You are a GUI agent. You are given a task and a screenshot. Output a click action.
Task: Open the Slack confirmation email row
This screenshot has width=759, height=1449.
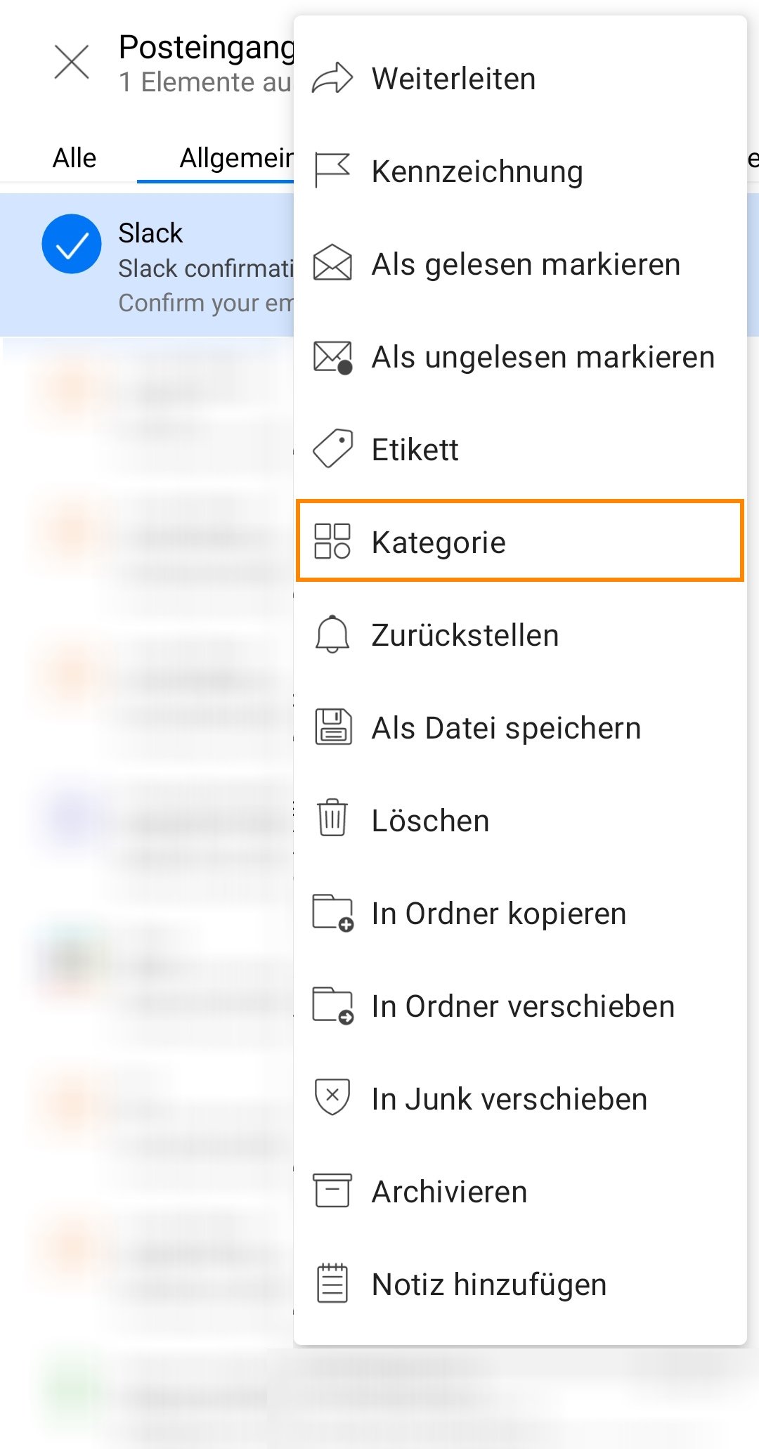[x=147, y=266]
